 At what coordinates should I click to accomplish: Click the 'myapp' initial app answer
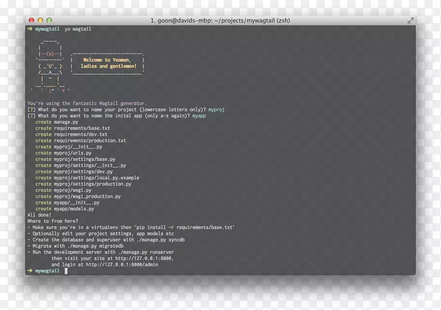coord(199,115)
